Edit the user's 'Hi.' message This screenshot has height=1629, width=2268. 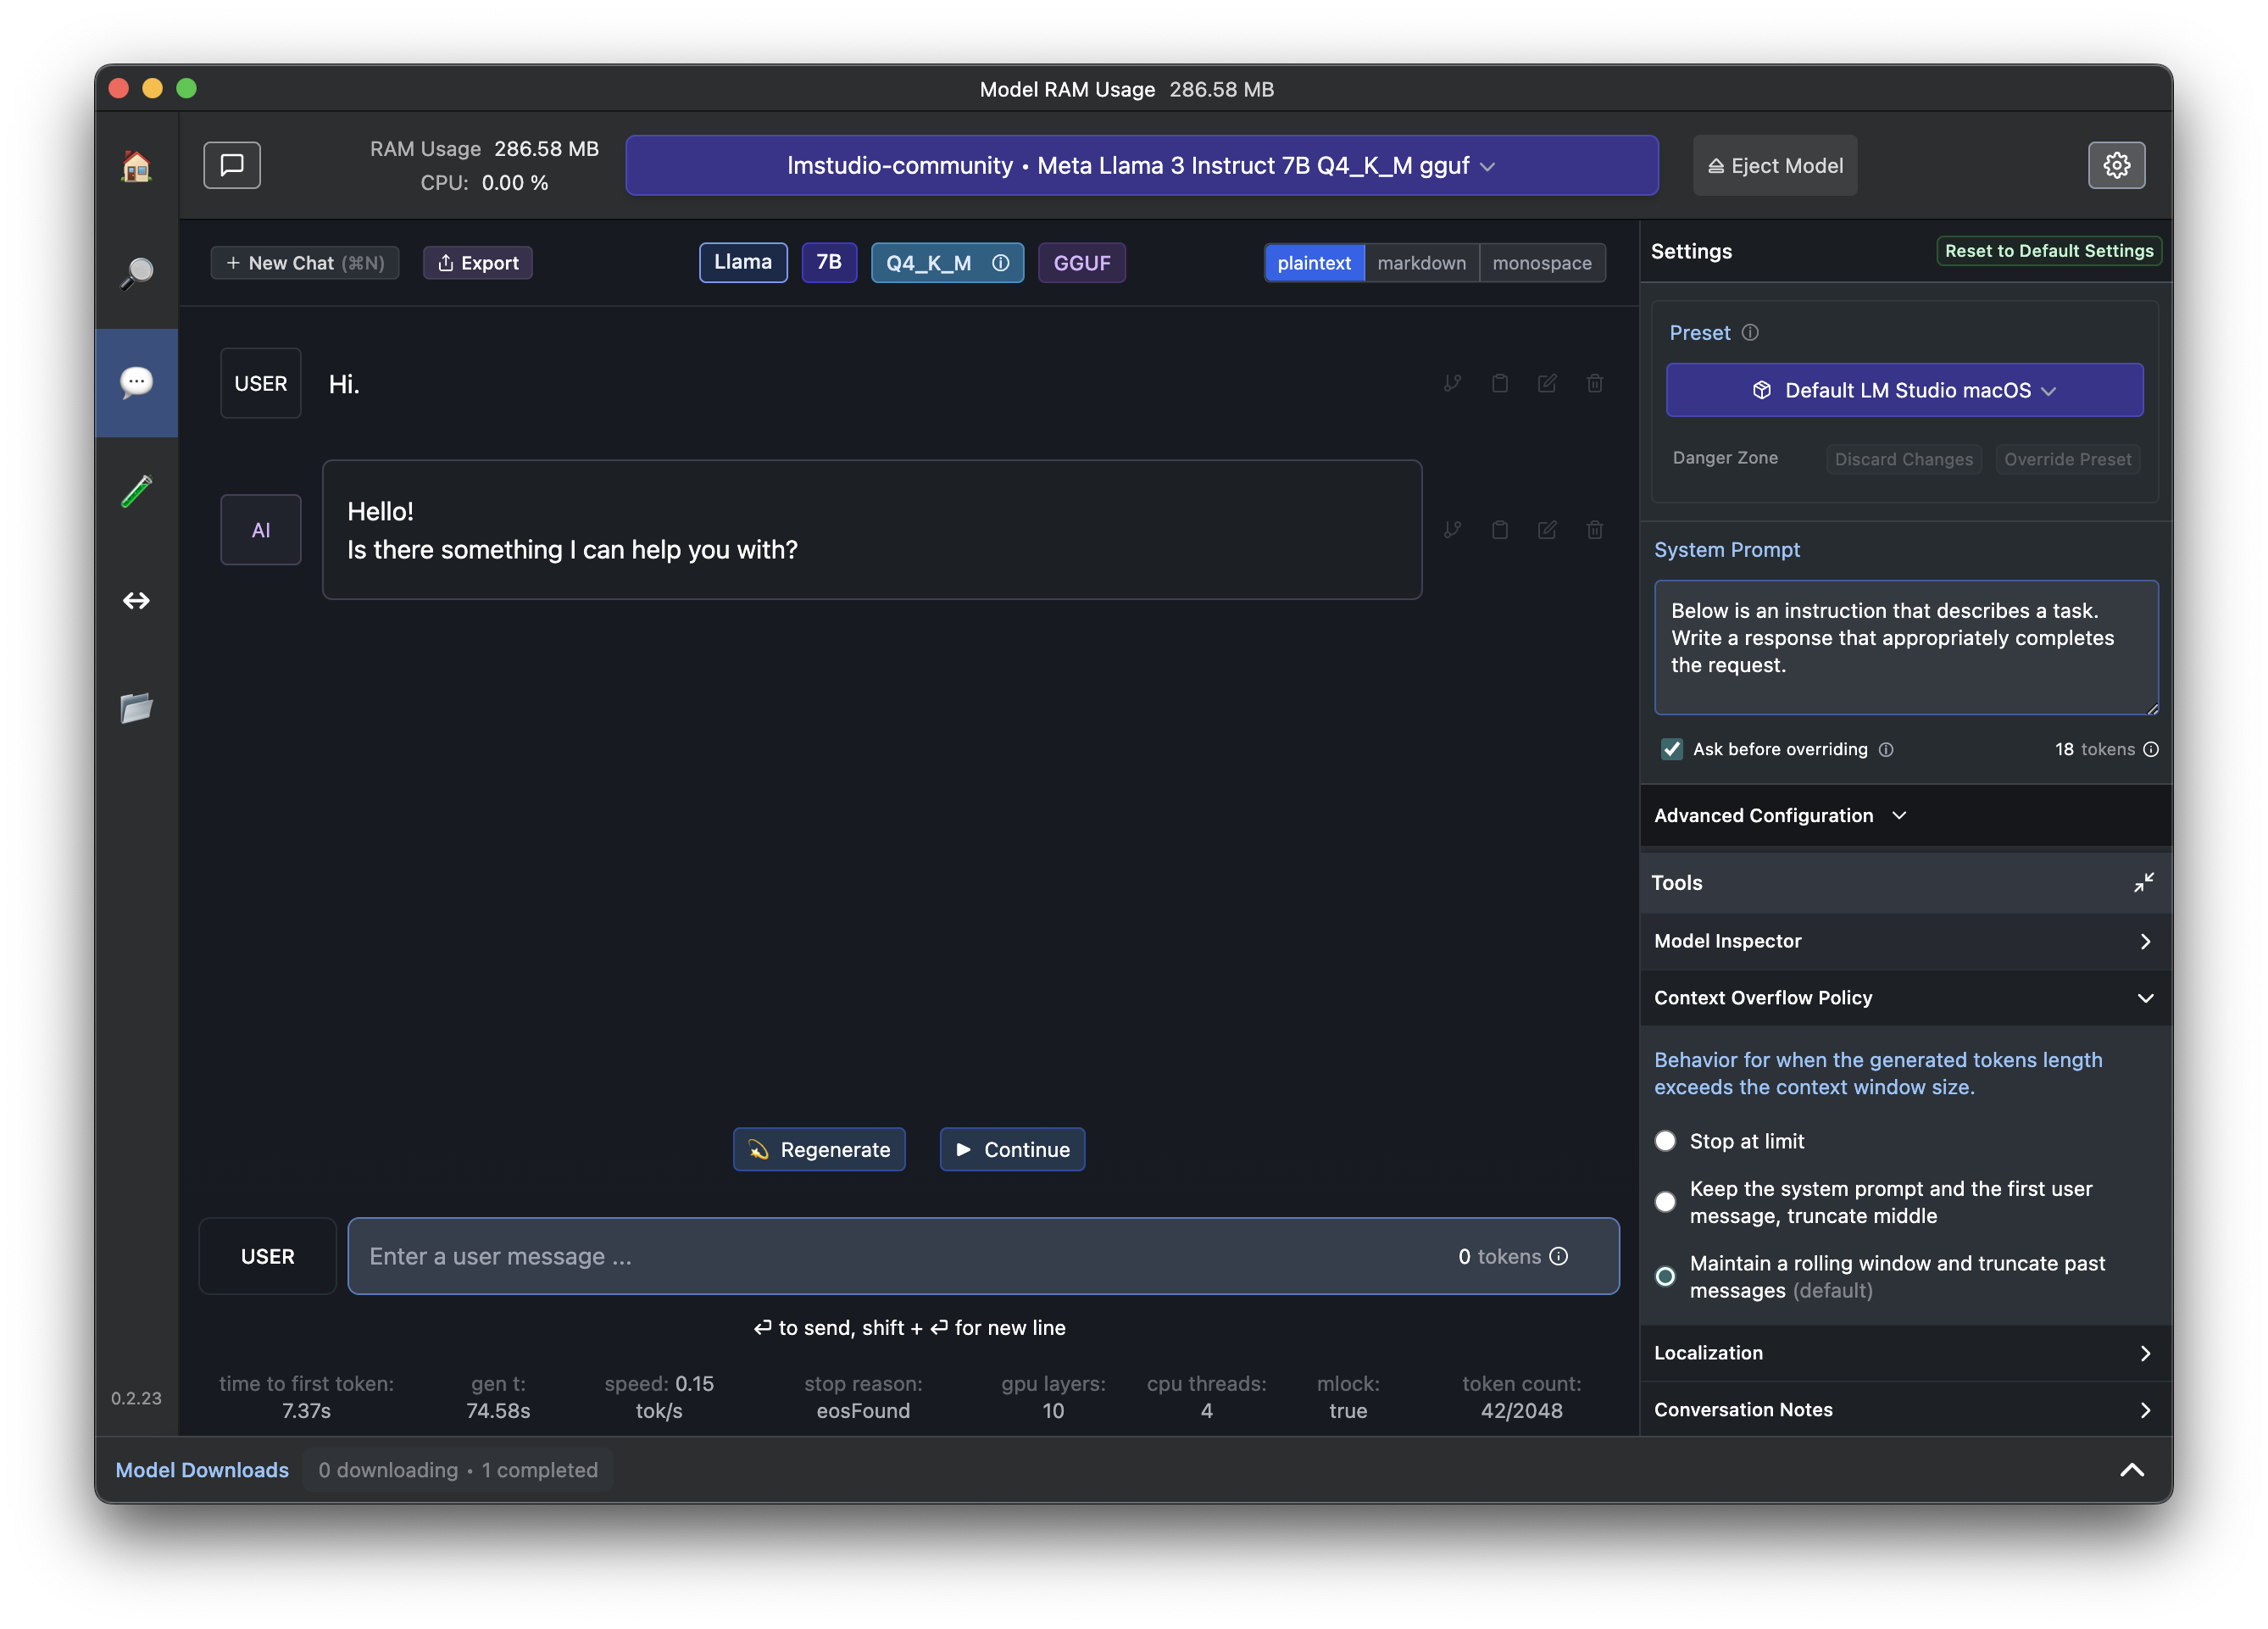pyautogui.click(x=1546, y=384)
